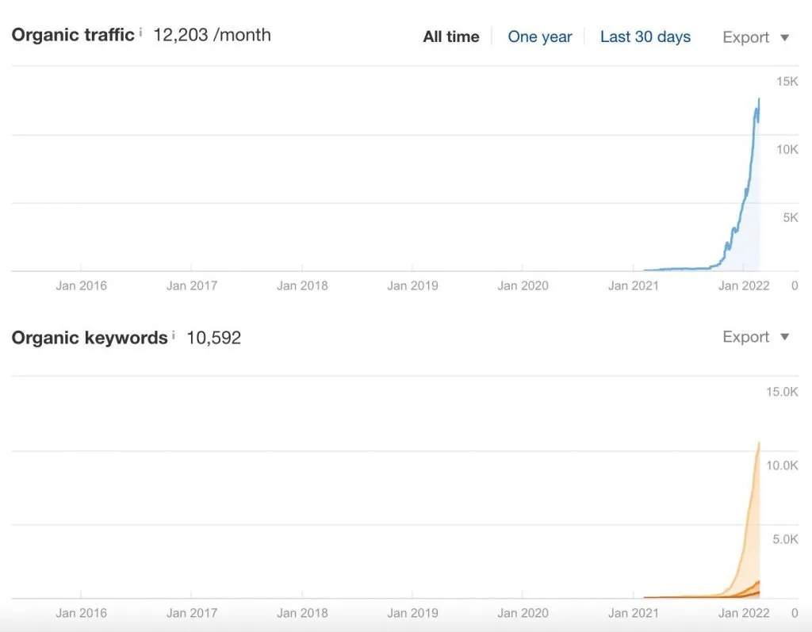Click the Organic keywords heading
The height and width of the screenshot is (632, 812).
click(90, 338)
